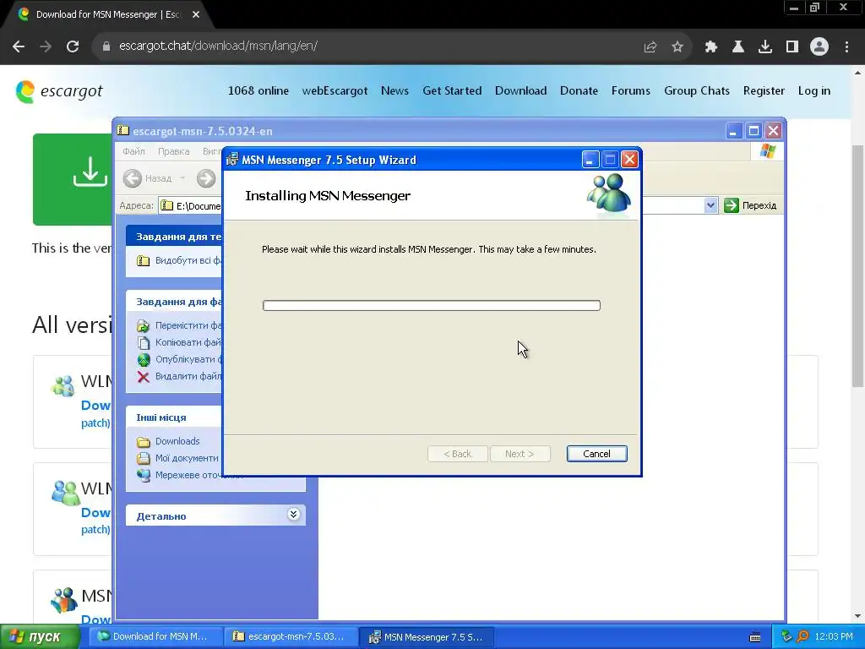Open the News page link
This screenshot has width=865, height=649.
(395, 91)
